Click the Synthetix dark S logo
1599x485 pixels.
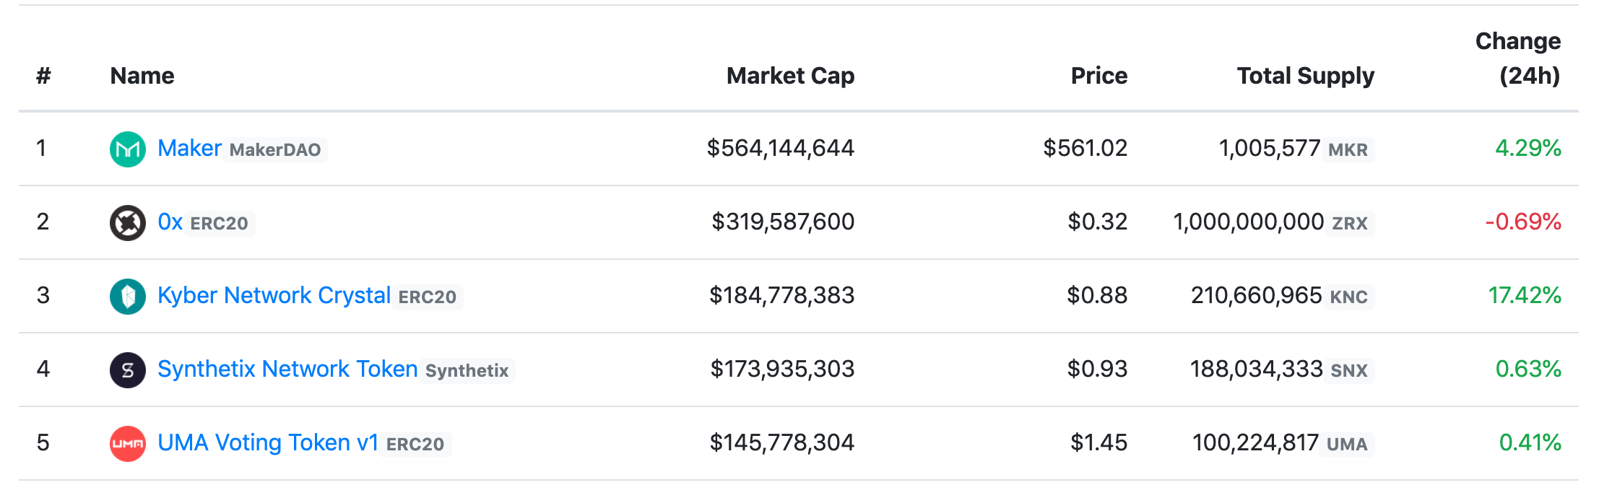tap(128, 370)
